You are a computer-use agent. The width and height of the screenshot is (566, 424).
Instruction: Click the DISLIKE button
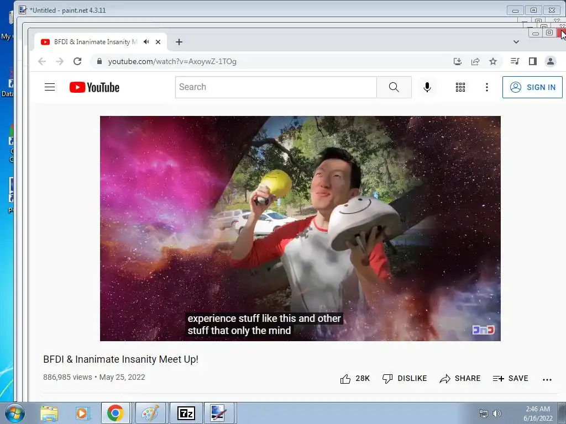click(x=404, y=379)
